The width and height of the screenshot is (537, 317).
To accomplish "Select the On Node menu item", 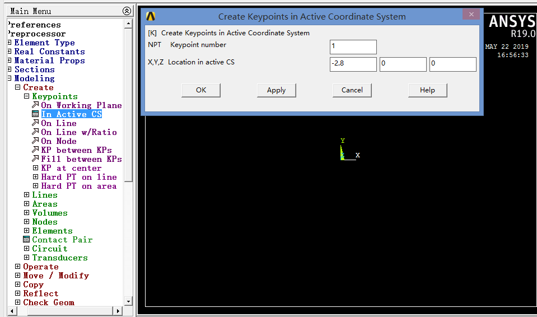I will pos(59,141).
